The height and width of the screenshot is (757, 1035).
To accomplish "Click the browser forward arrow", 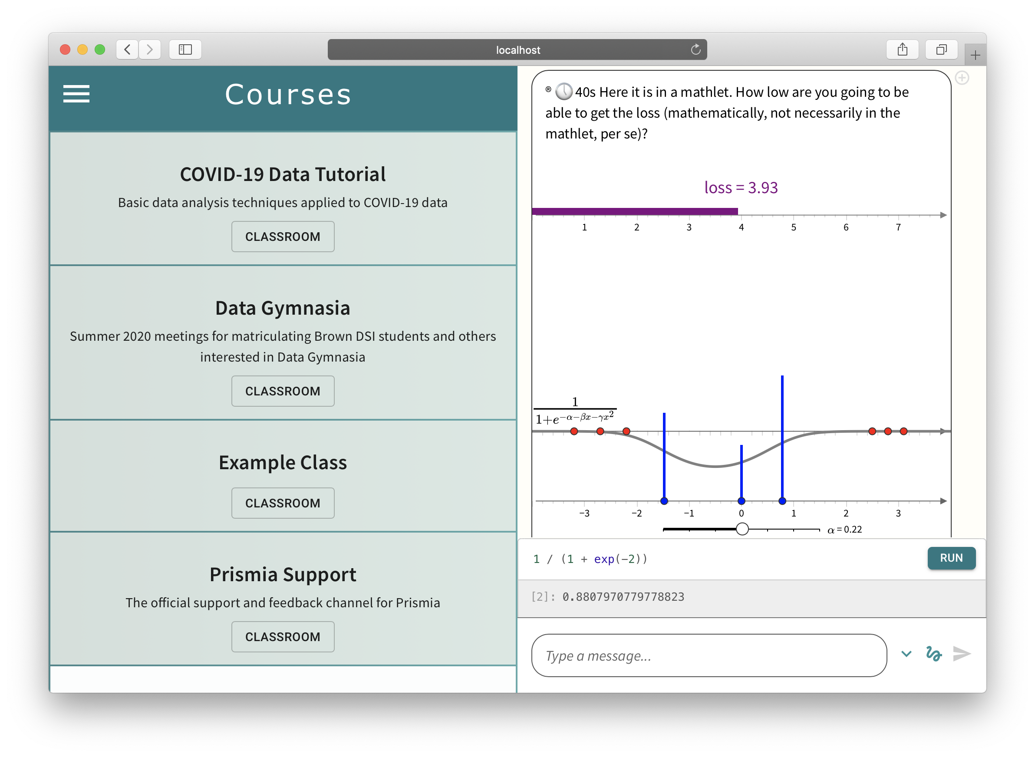I will pyautogui.click(x=149, y=49).
